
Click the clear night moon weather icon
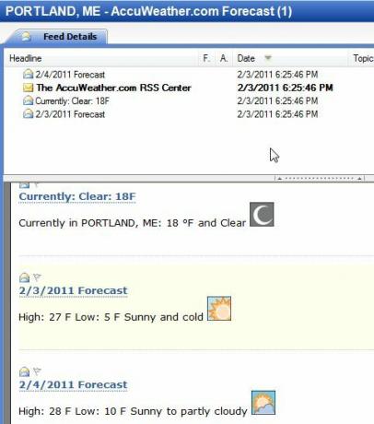coord(262,214)
